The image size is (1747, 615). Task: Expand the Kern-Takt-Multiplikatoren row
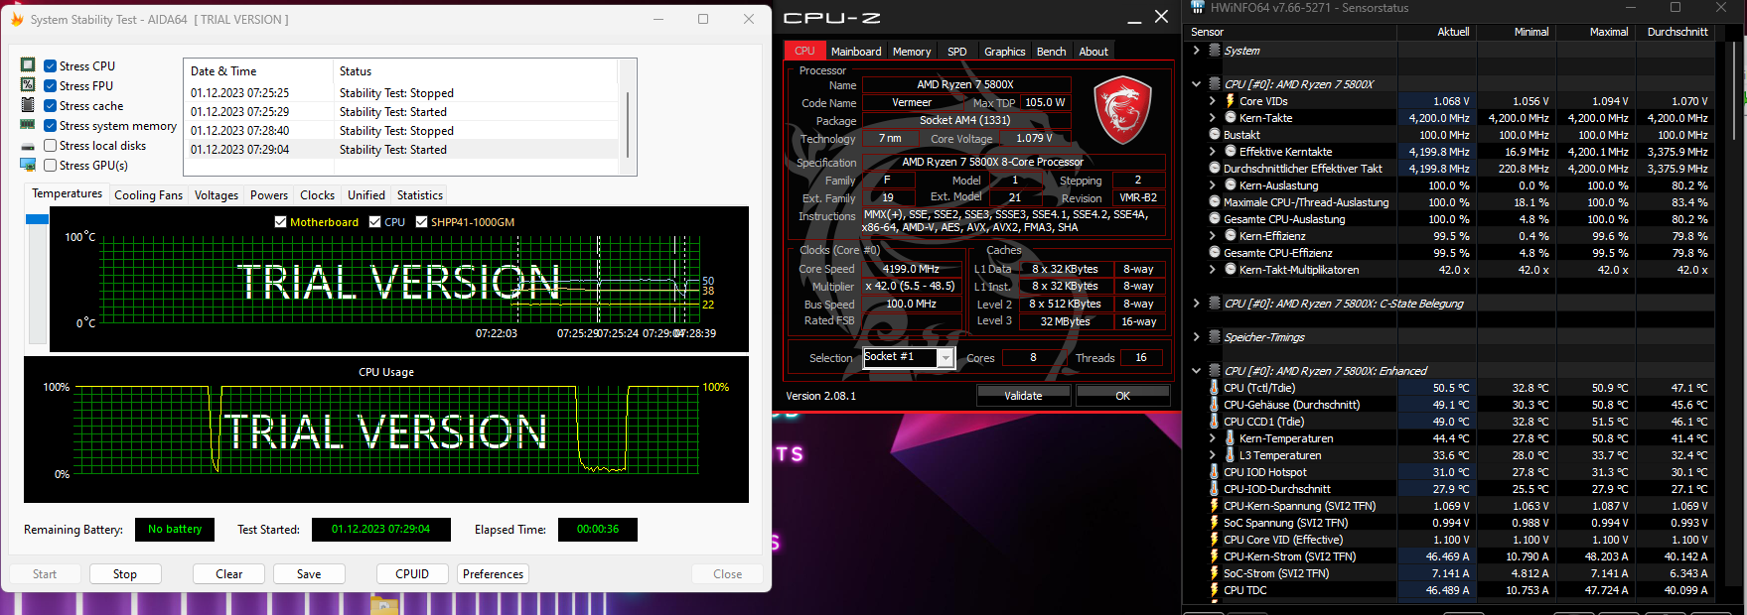pos(1212,270)
